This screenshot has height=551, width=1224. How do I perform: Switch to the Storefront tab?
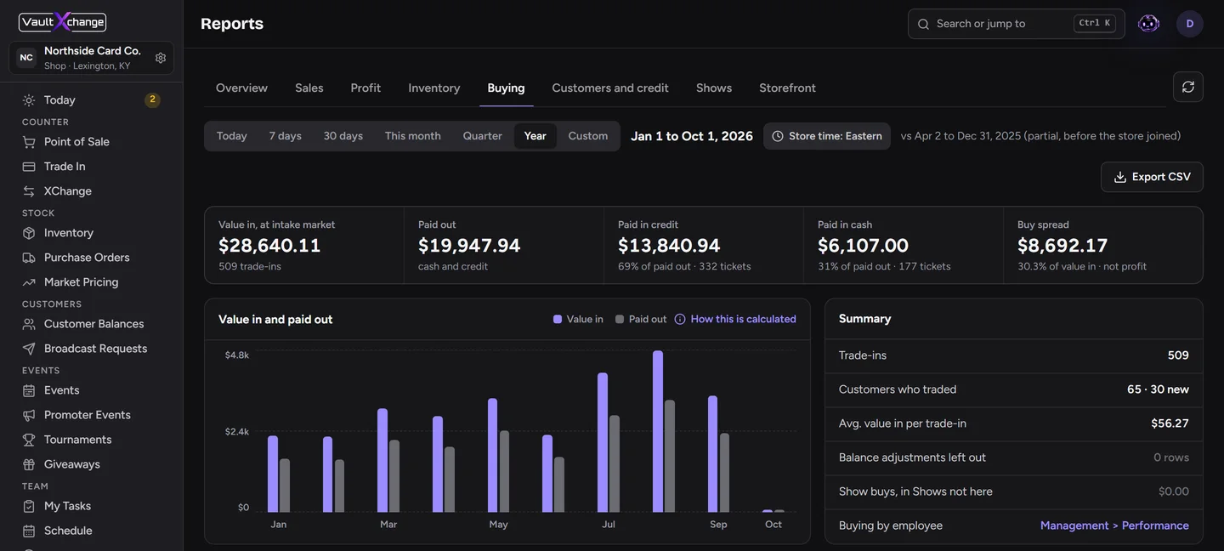(787, 88)
